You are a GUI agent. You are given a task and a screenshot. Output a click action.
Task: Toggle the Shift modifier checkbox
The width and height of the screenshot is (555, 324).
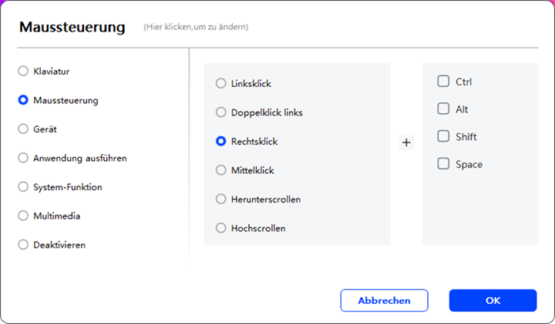pos(443,136)
